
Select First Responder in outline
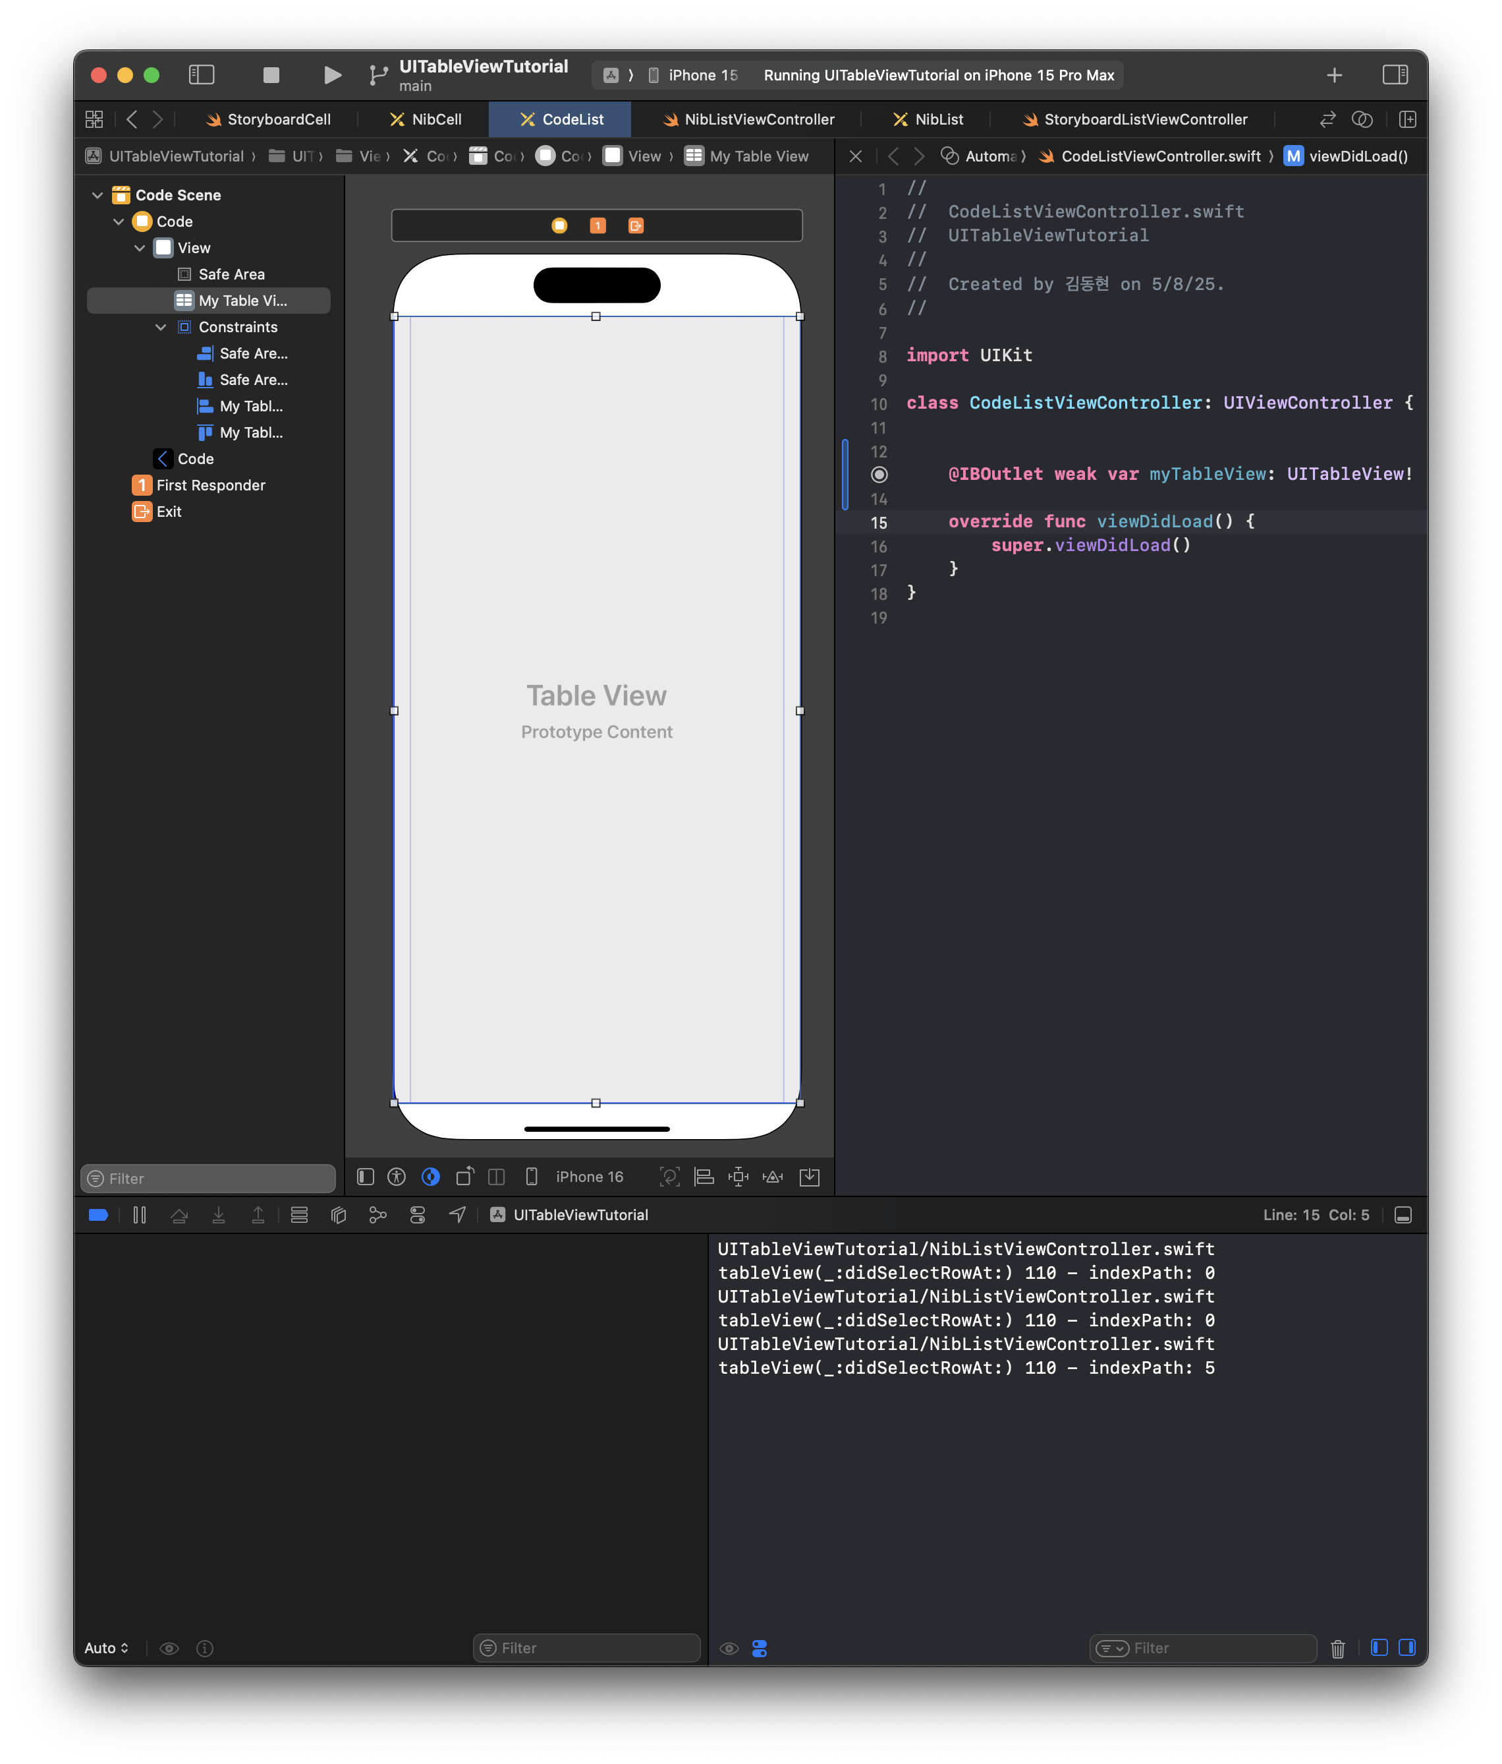[x=199, y=485]
